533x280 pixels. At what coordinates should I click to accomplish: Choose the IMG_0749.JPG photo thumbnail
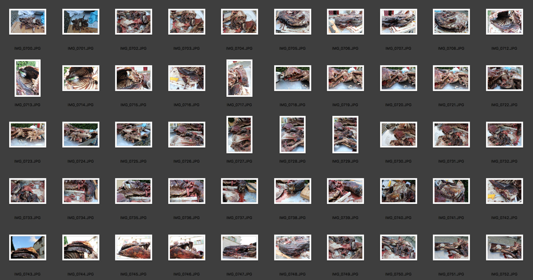point(345,247)
